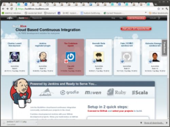Click the 'select your projects' red link

pos(123,111)
